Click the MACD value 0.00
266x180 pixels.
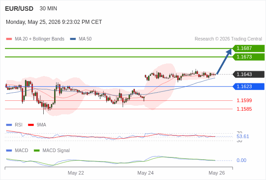[x=241, y=160]
